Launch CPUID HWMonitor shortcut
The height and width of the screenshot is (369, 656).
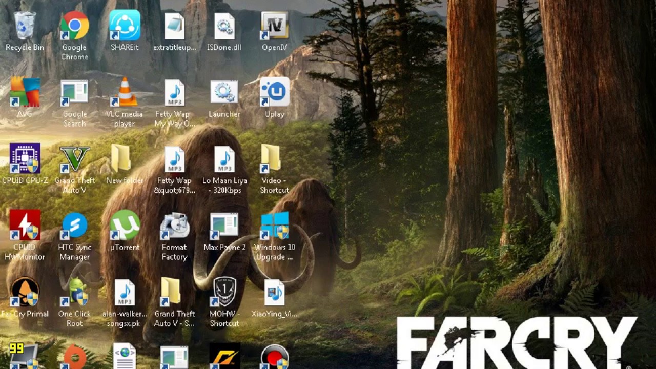point(25,225)
